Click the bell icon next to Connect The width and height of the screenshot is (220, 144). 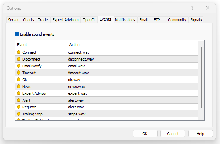[19, 52]
